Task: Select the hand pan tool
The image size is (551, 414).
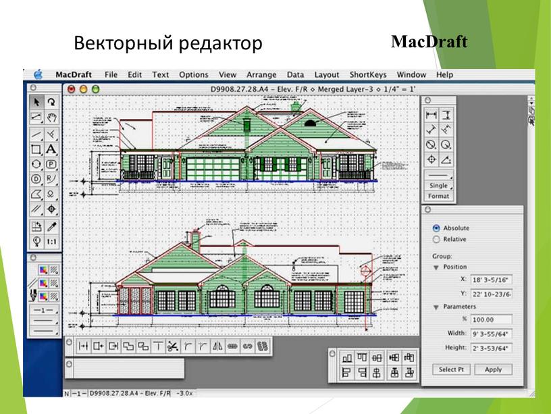Action: [51, 117]
